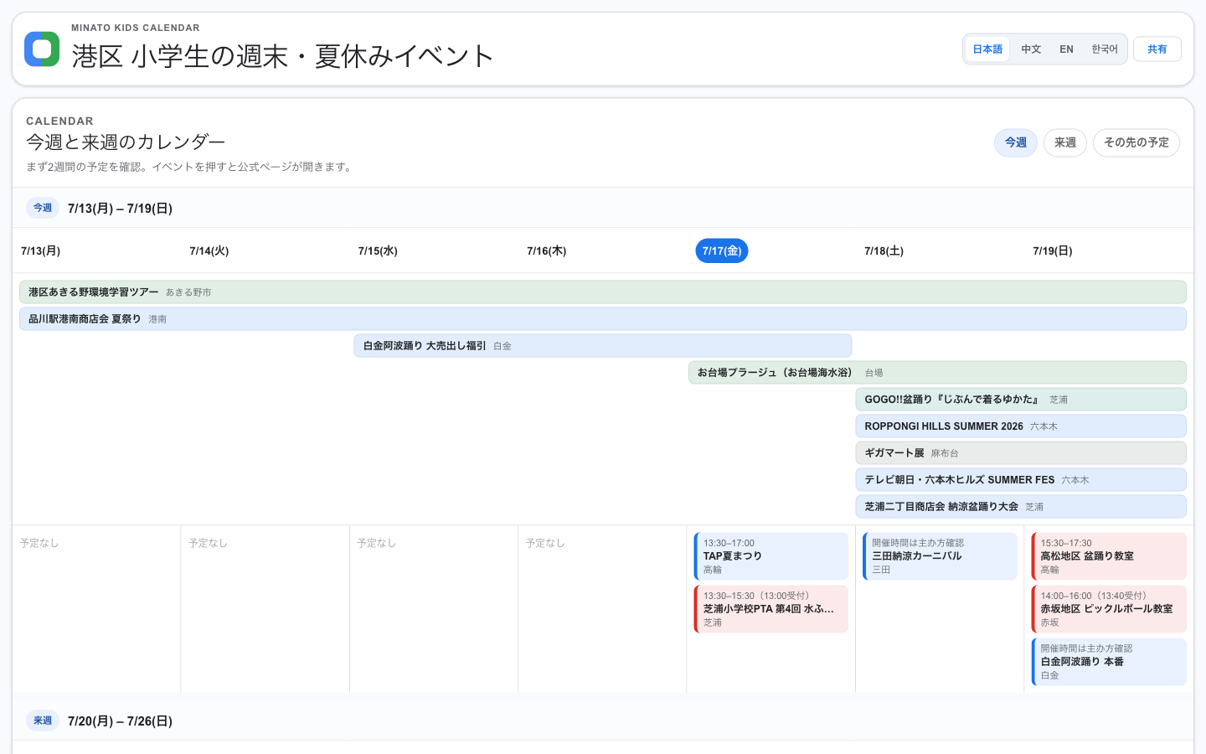The height and width of the screenshot is (754, 1206).
Task: Click the 7/16(木) day header
Action: [x=547, y=251]
